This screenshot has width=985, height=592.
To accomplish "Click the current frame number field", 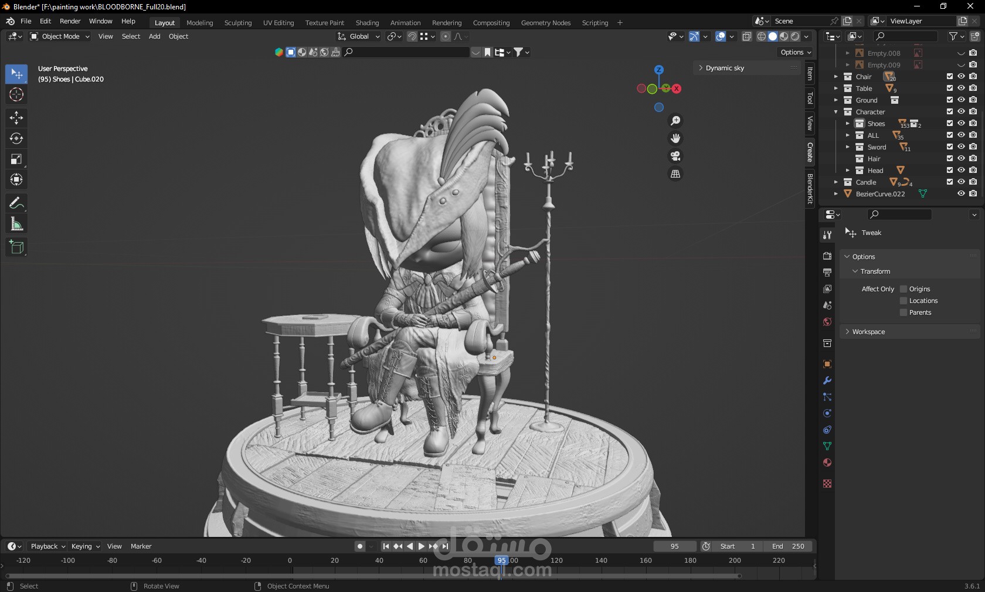I will click(x=675, y=546).
